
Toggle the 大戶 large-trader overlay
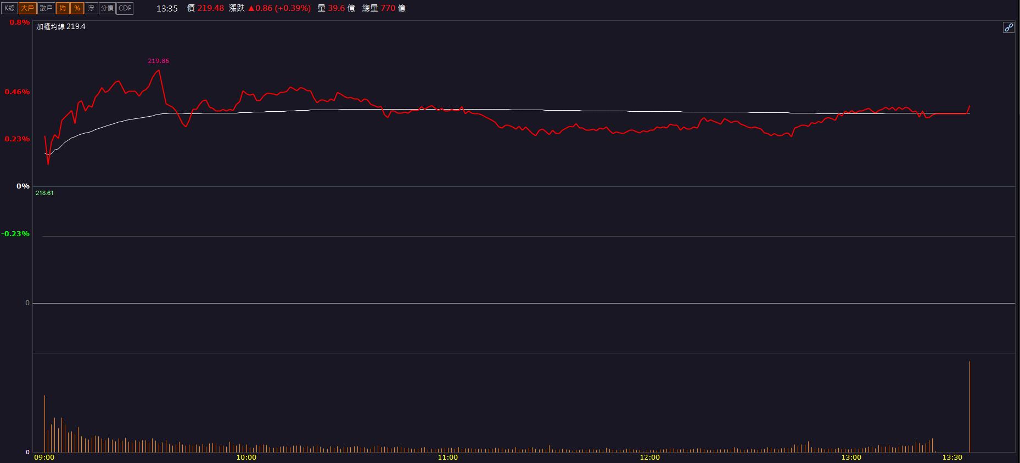click(27, 8)
